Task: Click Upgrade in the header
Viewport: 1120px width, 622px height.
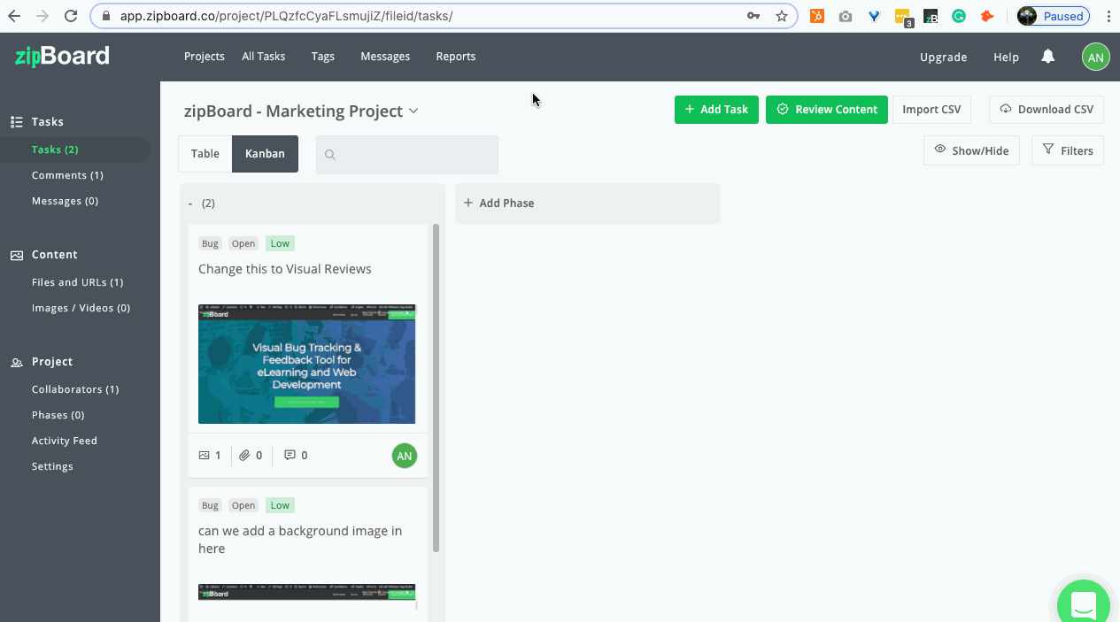Action: pos(944,57)
